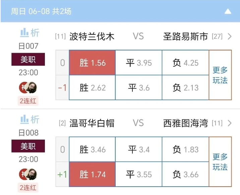Open analysis chart icon for match 日007

pos(29,33)
